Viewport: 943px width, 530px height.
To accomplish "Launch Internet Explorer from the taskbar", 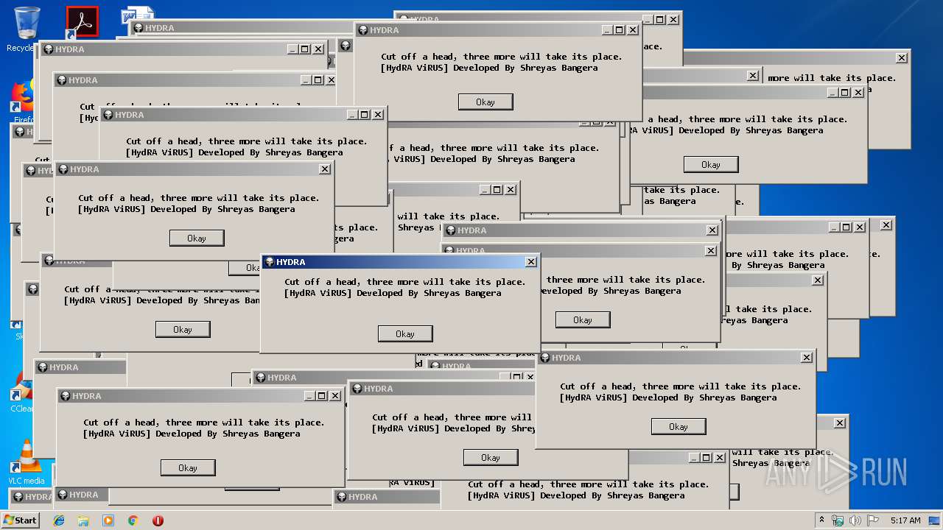I will (x=59, y=520).
